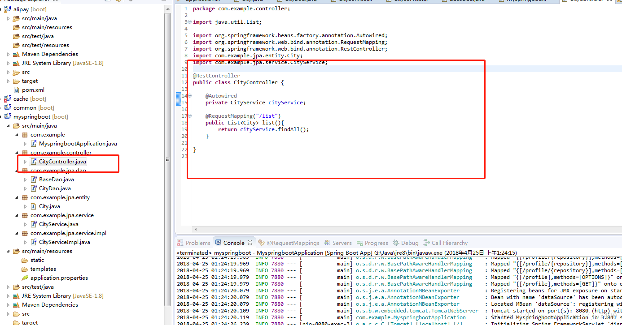Switch to the Debug tab
This screenshot has width=622, height=325.
click(x=405, y=243)
